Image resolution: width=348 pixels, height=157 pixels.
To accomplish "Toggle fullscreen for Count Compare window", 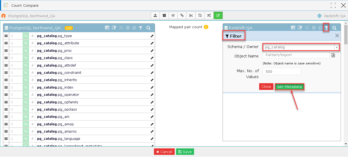I will (333, 5).
